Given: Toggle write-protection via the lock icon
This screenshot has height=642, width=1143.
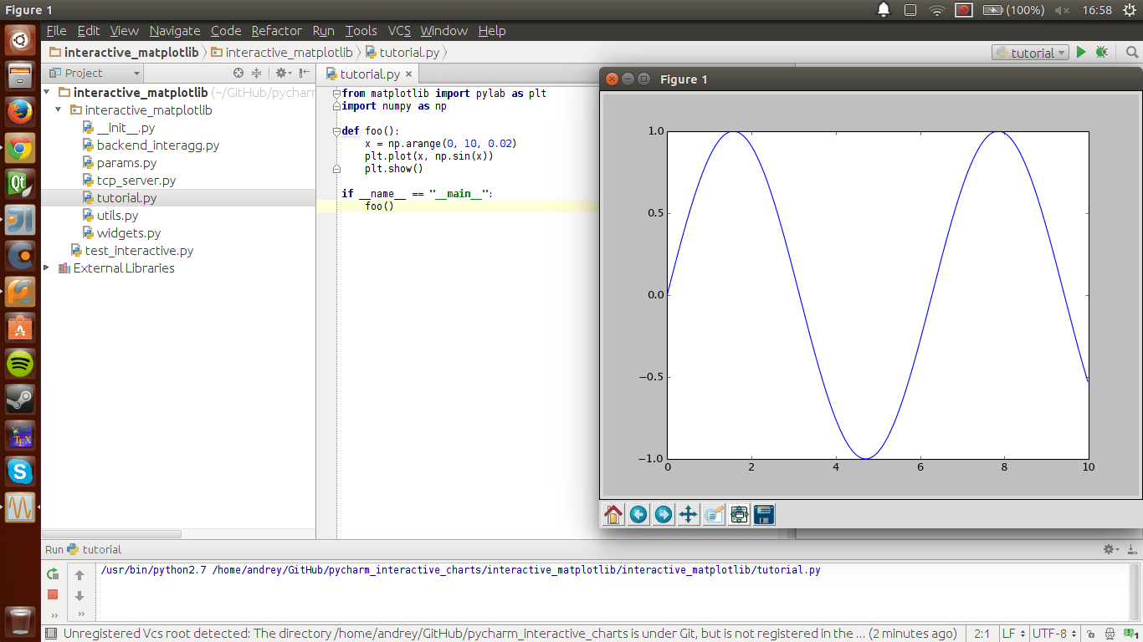Looking at the screenshot, I should click(x=1091, y=633).
